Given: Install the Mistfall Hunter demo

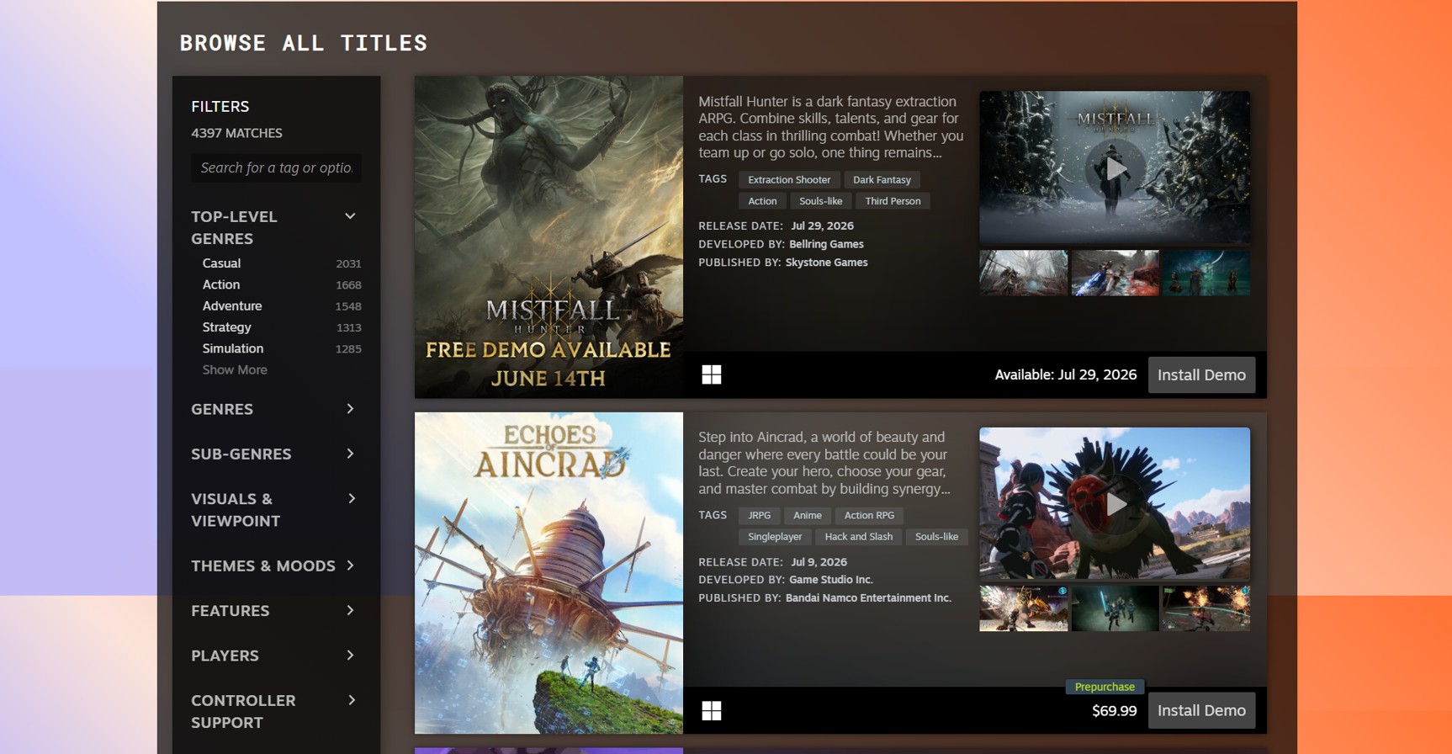Looking at the screenshot, I should tap(1201, 375).
